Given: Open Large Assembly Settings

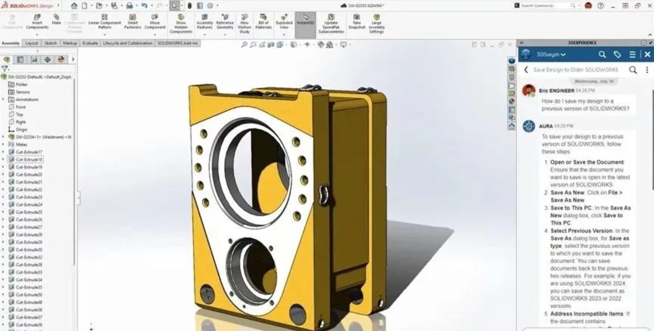Looking at the screenshot, I should pyautogui.click(x=376, y=24).
